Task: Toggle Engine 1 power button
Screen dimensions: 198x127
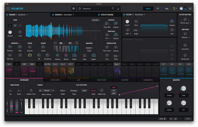Action: point(7,14)
